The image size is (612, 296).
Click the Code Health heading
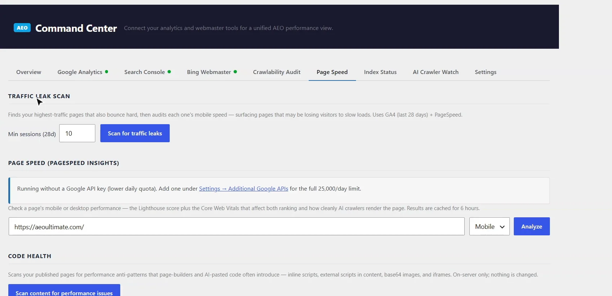(x=30, y=256)
